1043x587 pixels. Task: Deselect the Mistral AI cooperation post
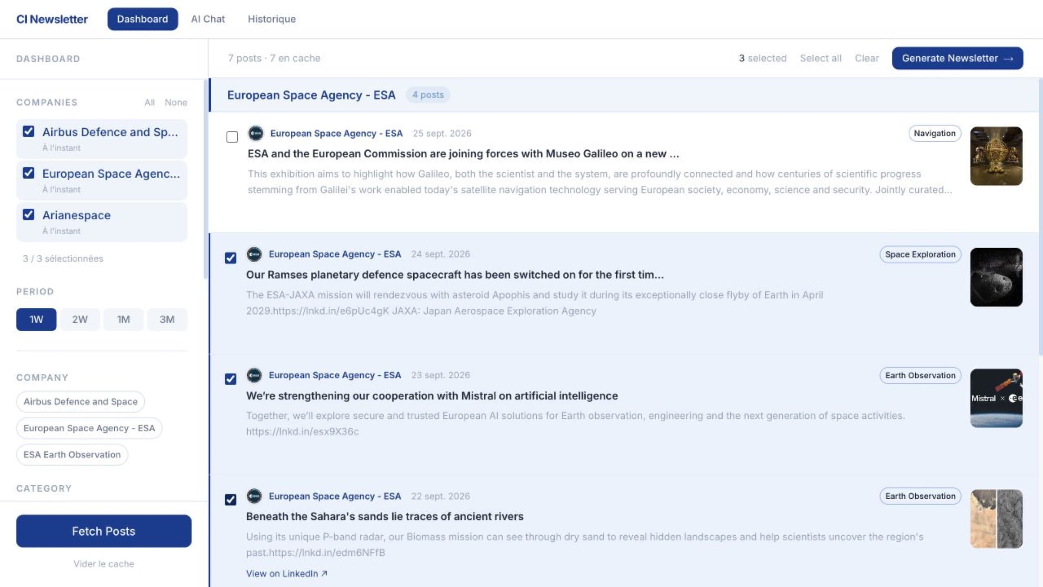[231, 379]
